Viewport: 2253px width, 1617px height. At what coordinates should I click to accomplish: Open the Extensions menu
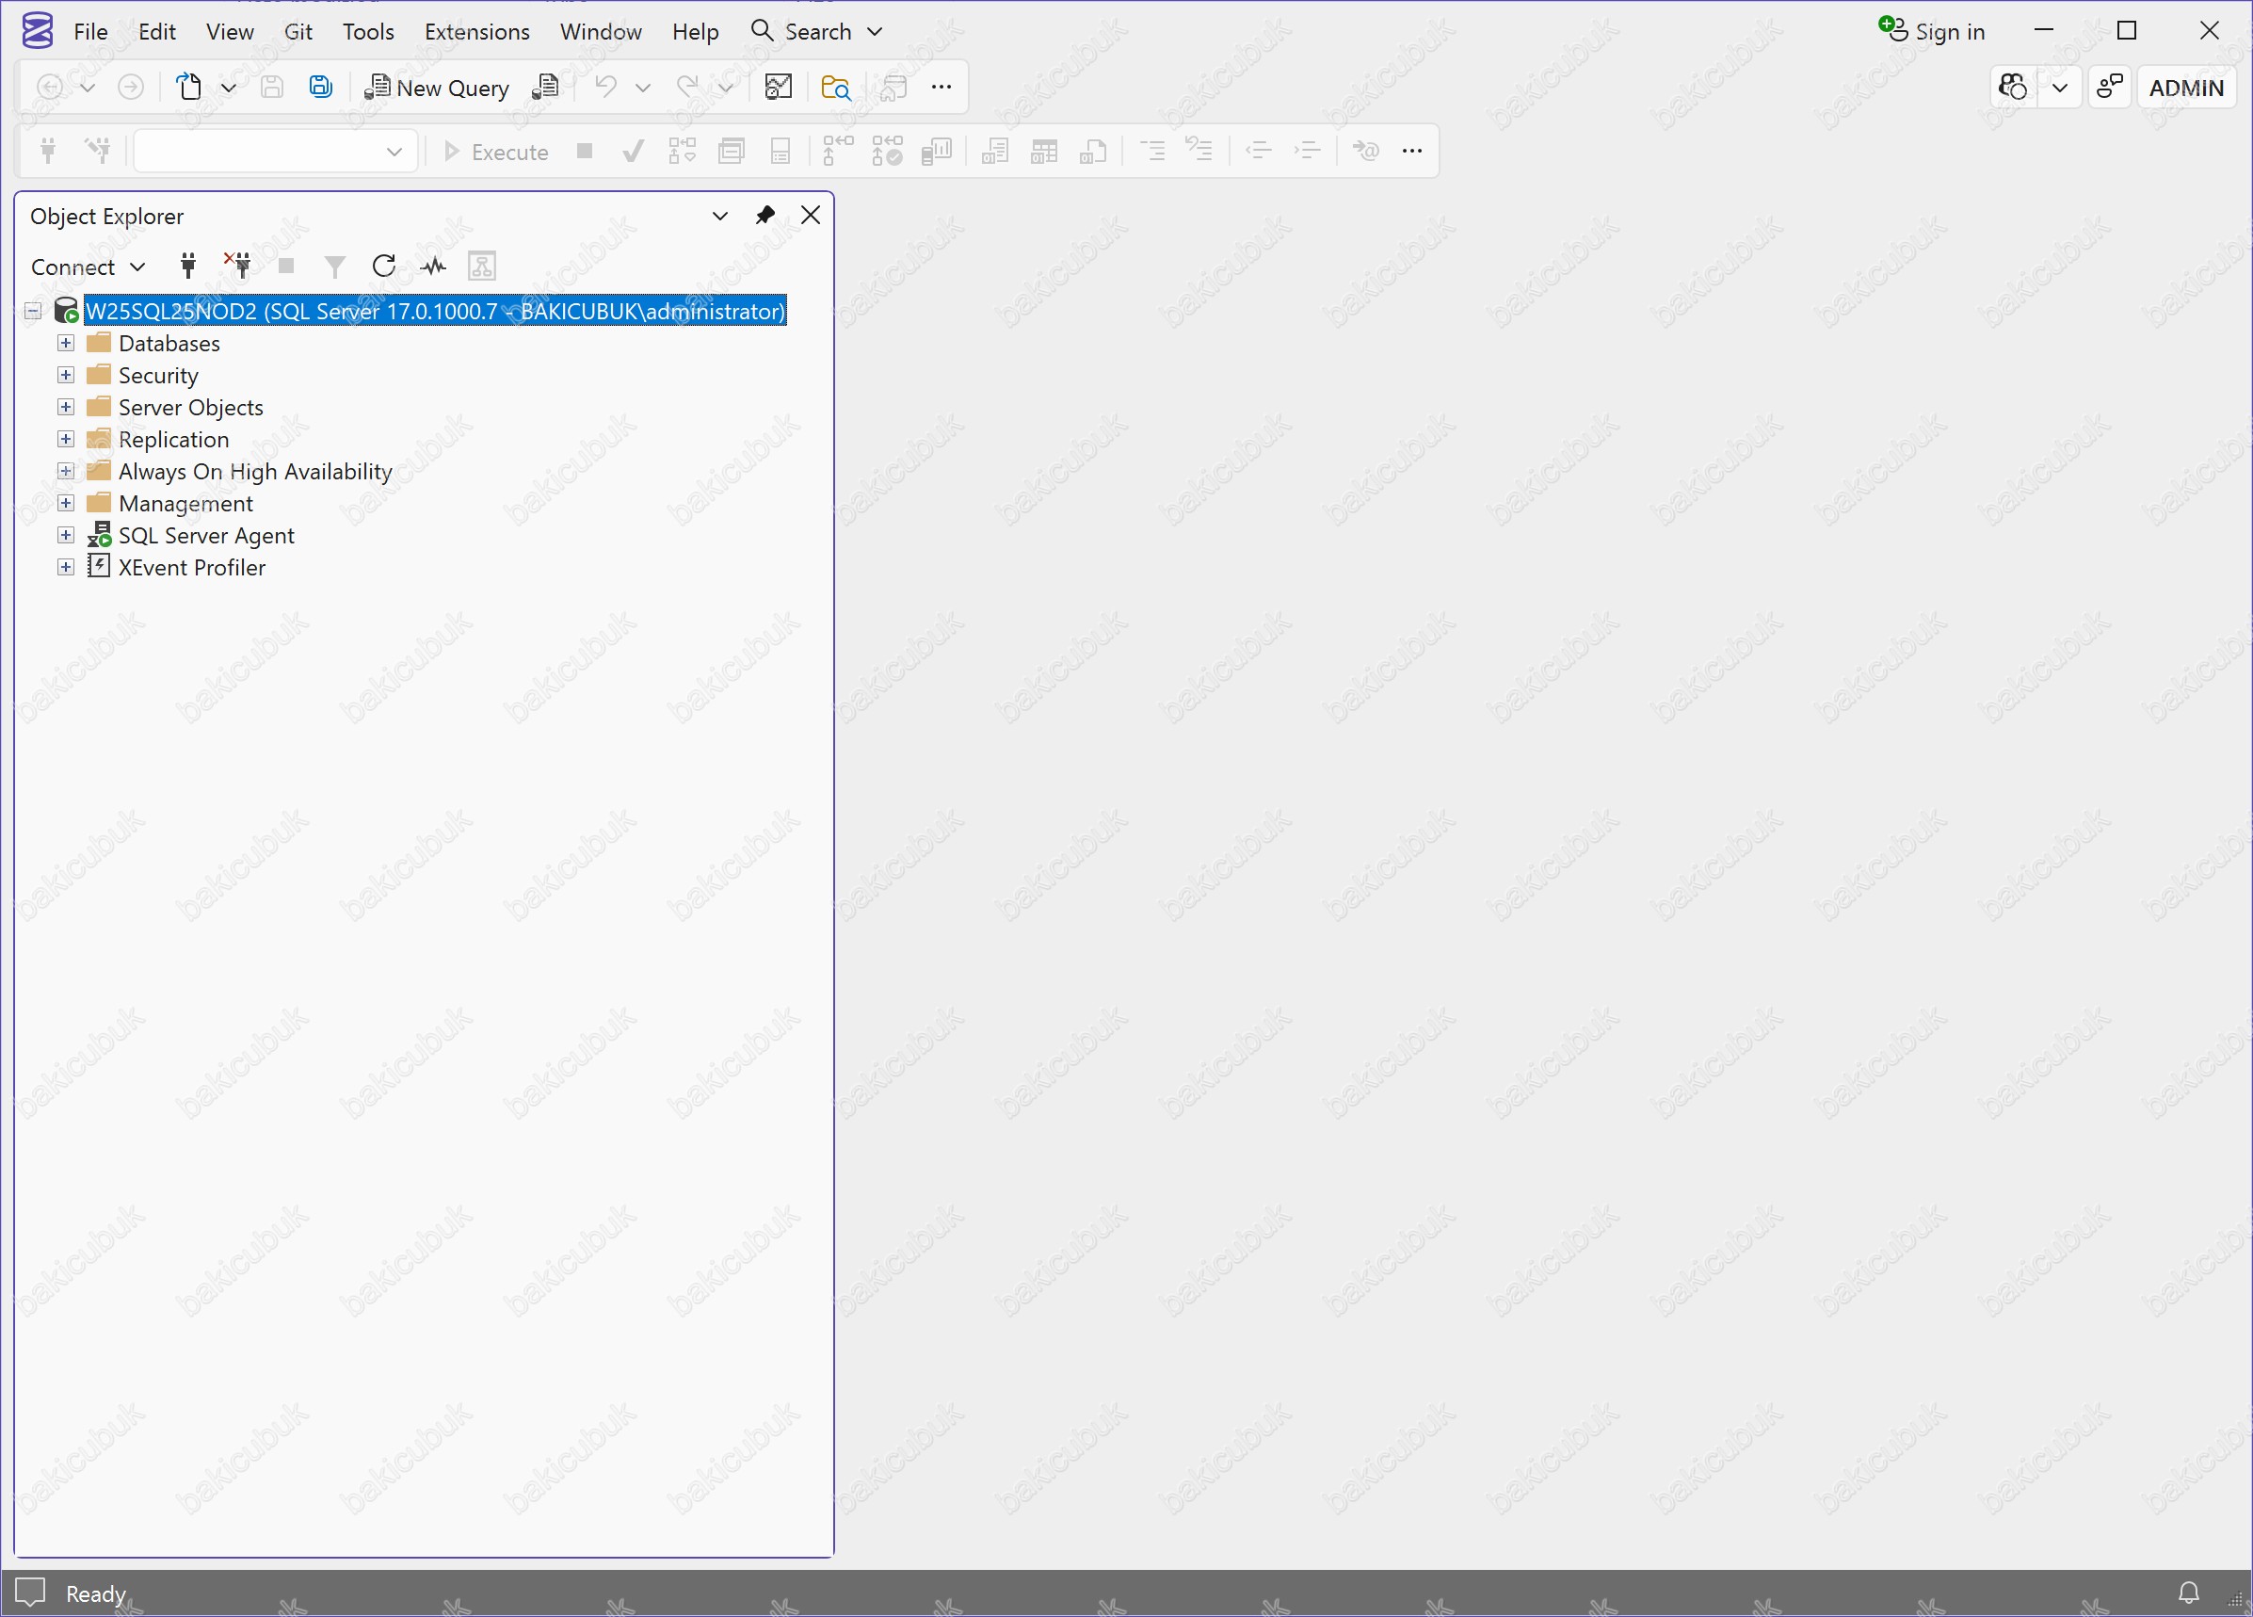coord(476,32)
